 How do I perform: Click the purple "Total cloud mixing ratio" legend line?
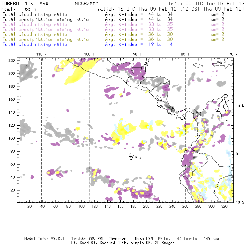tap(35, 25)
